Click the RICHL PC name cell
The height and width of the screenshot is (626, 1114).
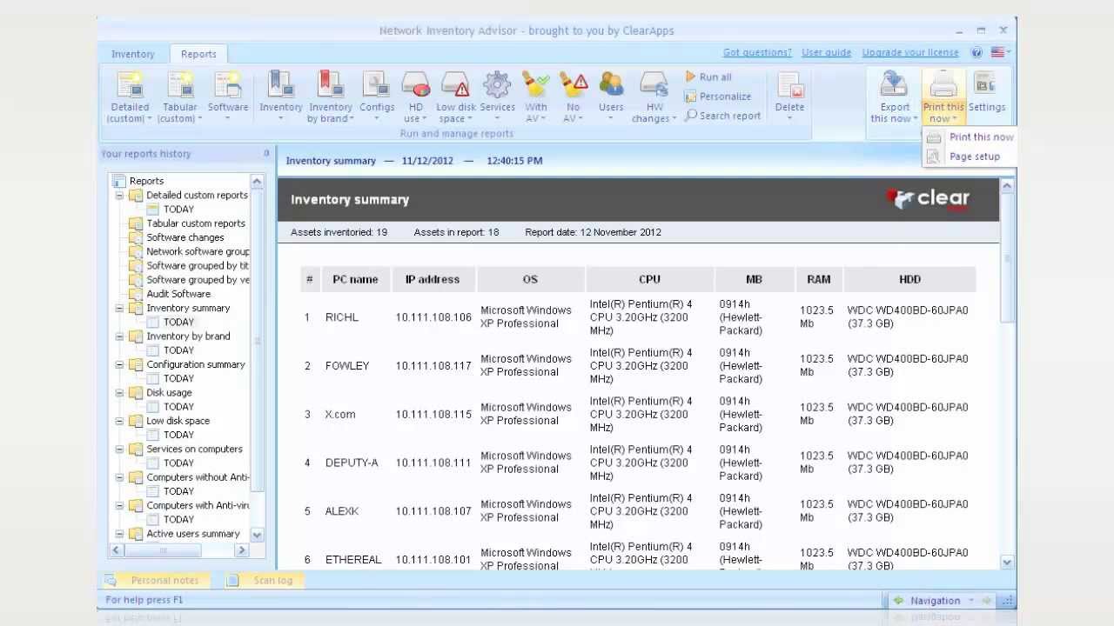[342, 318]
